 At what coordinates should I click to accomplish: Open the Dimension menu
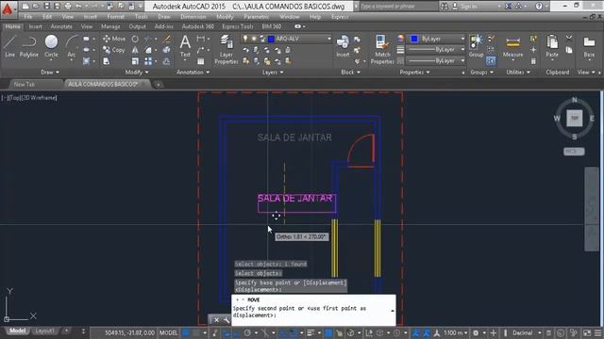pyautogui.click(x=193, y=17)
